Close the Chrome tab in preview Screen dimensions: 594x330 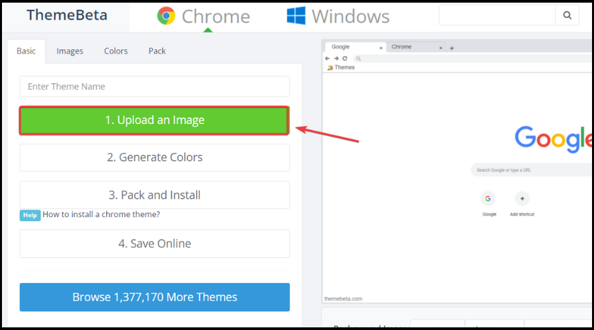[x=441, y=48]
